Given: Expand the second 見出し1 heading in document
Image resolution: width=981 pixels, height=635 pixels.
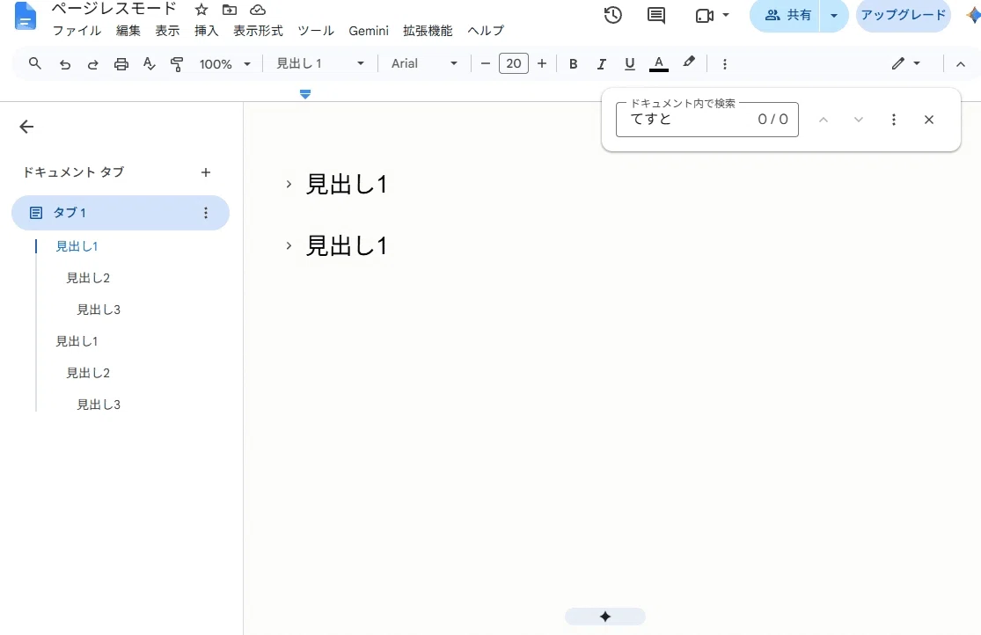Looking at the screenshot, I should tap(289, 245).
